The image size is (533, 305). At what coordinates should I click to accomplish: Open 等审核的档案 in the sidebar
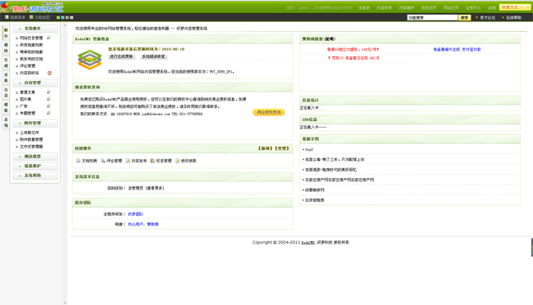click(x=31, y=52)
